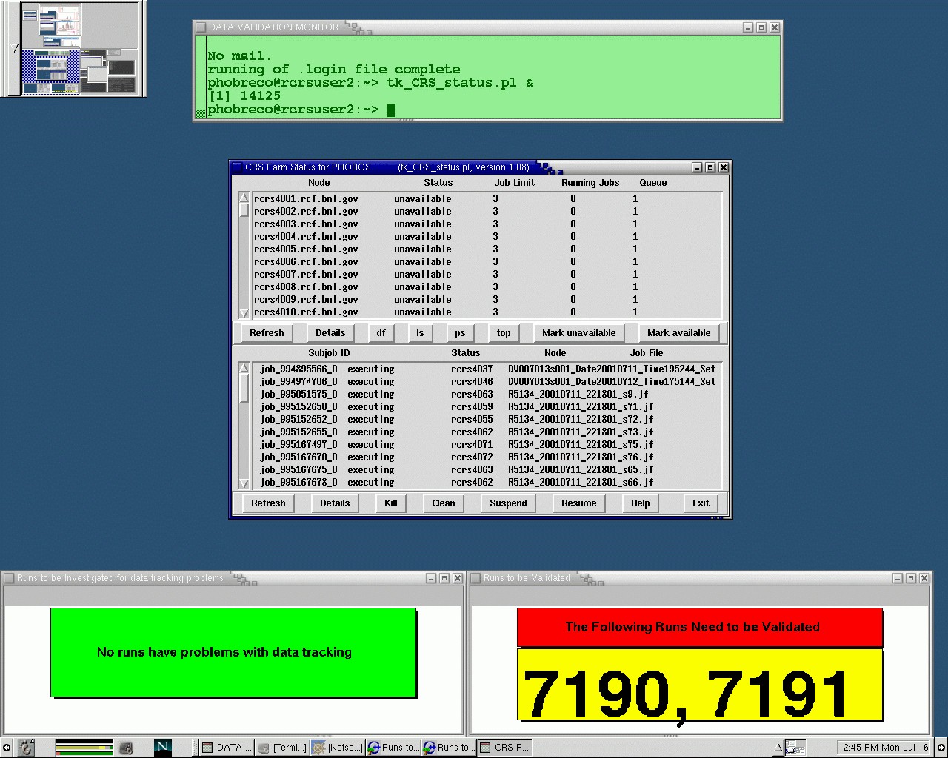This screenshot has height=758, width=948.
Task: Refresh the subjob list
Action: point(268,503)
